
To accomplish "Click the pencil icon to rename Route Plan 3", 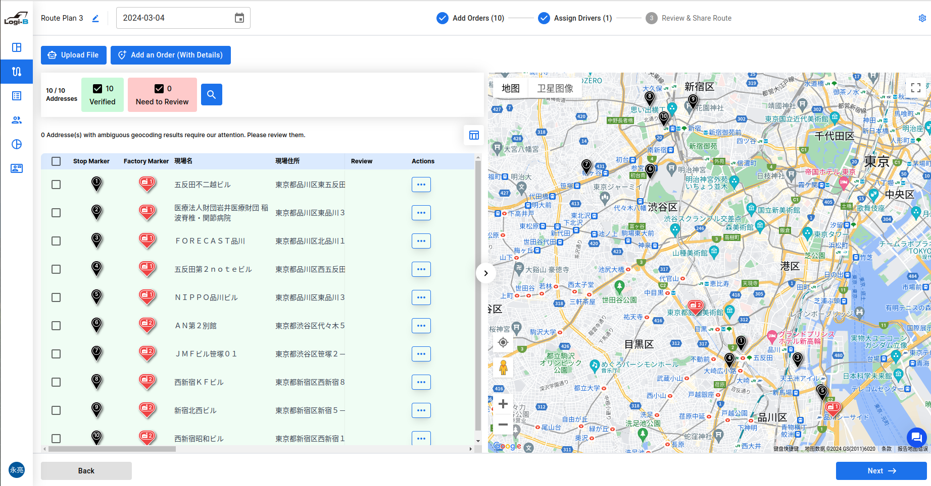I will coord(95,18).
